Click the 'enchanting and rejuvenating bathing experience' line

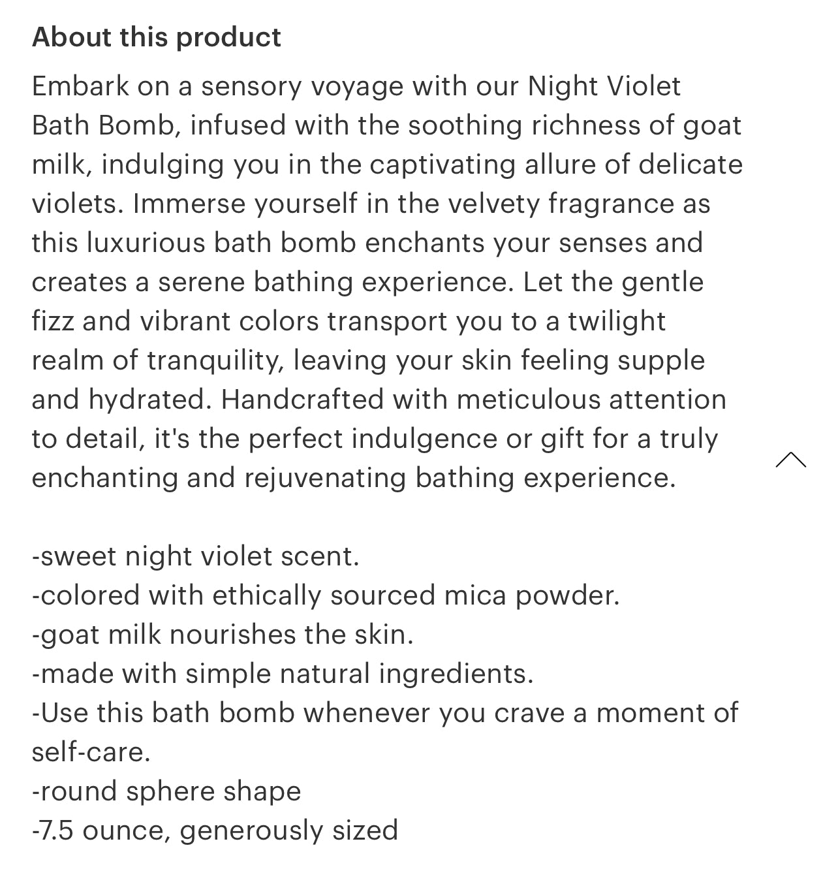pyautogui.click(x=354, y=478)
